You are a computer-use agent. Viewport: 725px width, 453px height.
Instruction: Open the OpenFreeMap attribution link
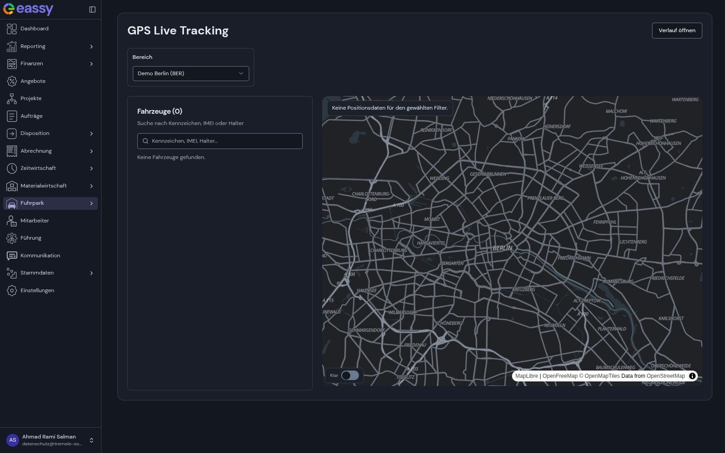pyautogui.click(x=560, y=376)
